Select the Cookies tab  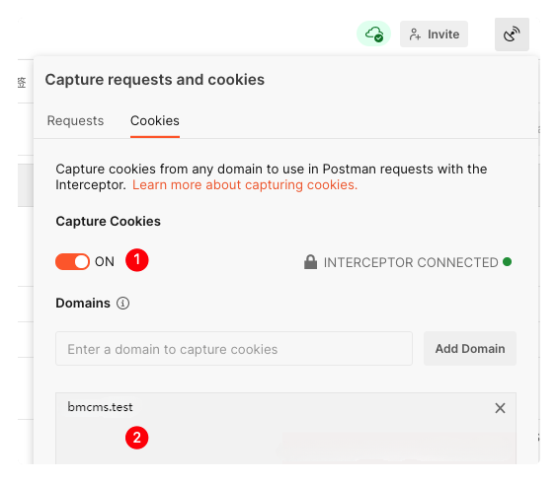(x=155, y=121)
